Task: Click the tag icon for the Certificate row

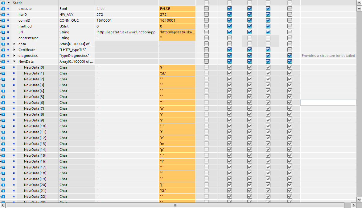Action: 3,50
